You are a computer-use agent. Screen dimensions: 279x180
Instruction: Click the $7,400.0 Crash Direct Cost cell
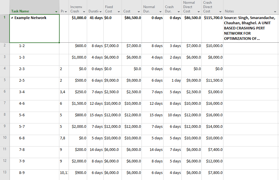click(x=212, y=152)
